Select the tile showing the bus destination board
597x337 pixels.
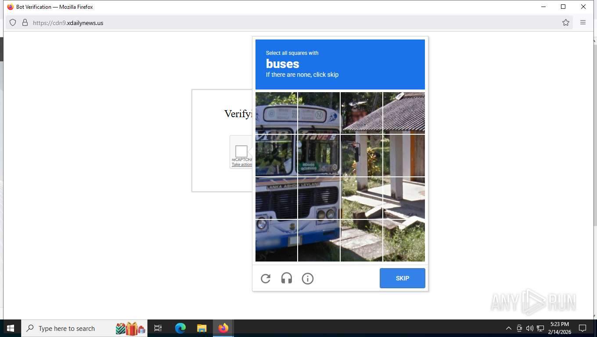(319, 155)
